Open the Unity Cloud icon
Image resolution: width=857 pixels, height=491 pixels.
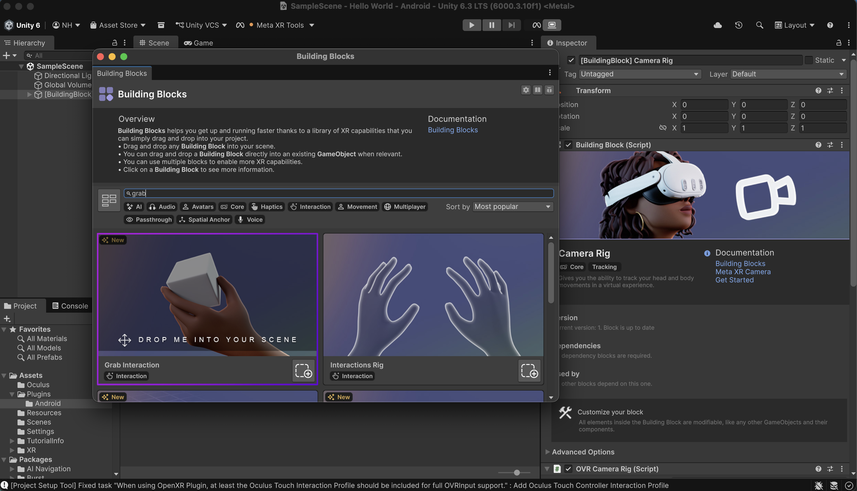pyautogui.click(x=718, y=25)
